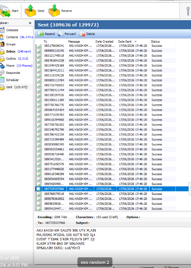Sort by the To column header

point(54,41)
